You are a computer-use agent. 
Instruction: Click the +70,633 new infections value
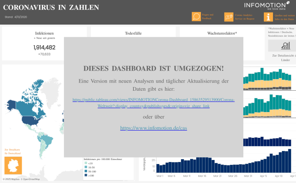tap(44, 54)
